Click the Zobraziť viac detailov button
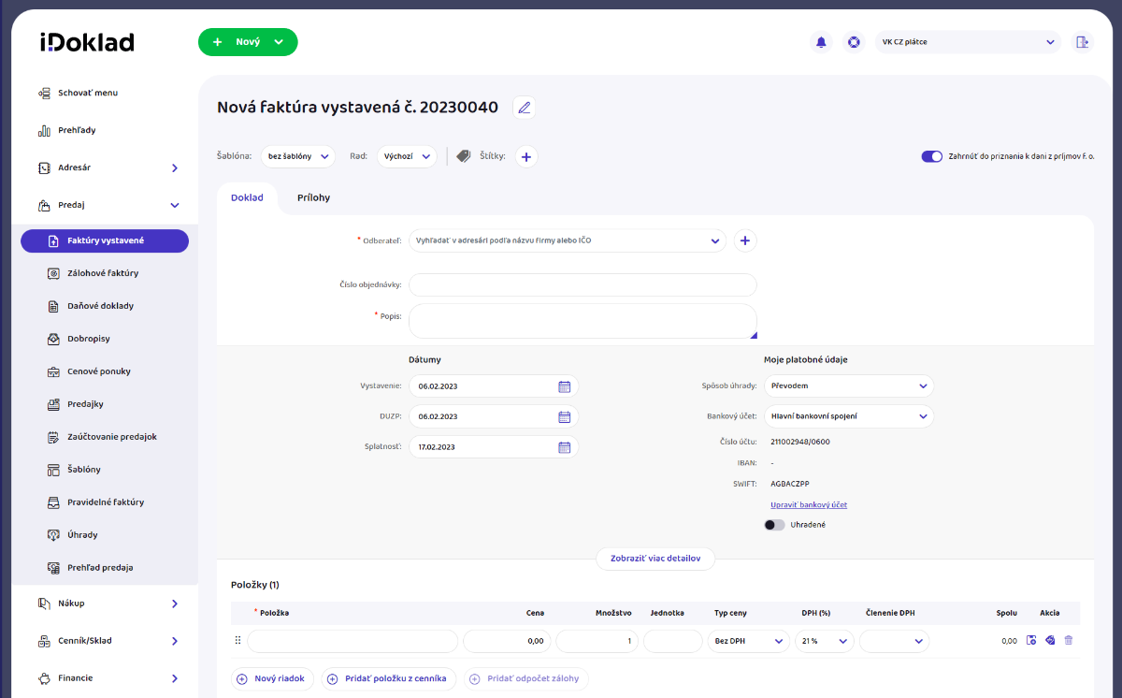The image size is (1122, 698). 654,559
